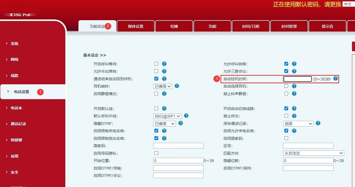Click help icon next to 启用限制拨出名单
Image resolution: width=355 pixels, height=187 pixels.
coord(164,138)
